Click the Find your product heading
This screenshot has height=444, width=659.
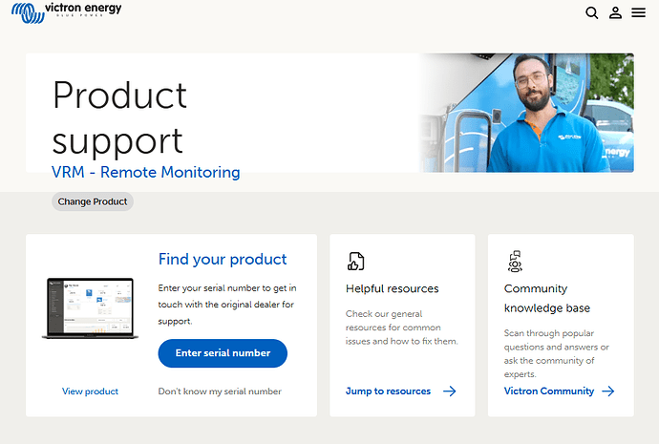[x=223, y=259]
